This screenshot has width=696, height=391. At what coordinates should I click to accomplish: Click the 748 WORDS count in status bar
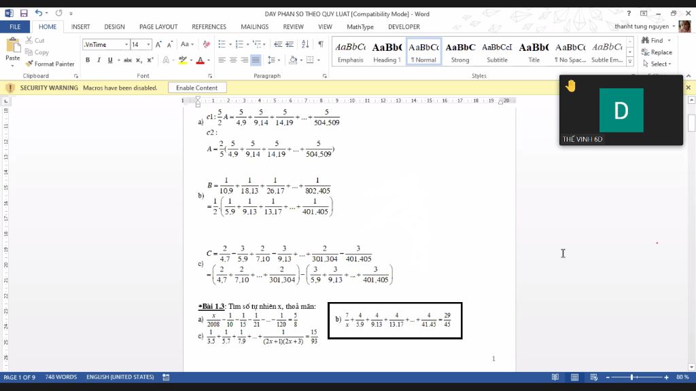coord(60,377)
